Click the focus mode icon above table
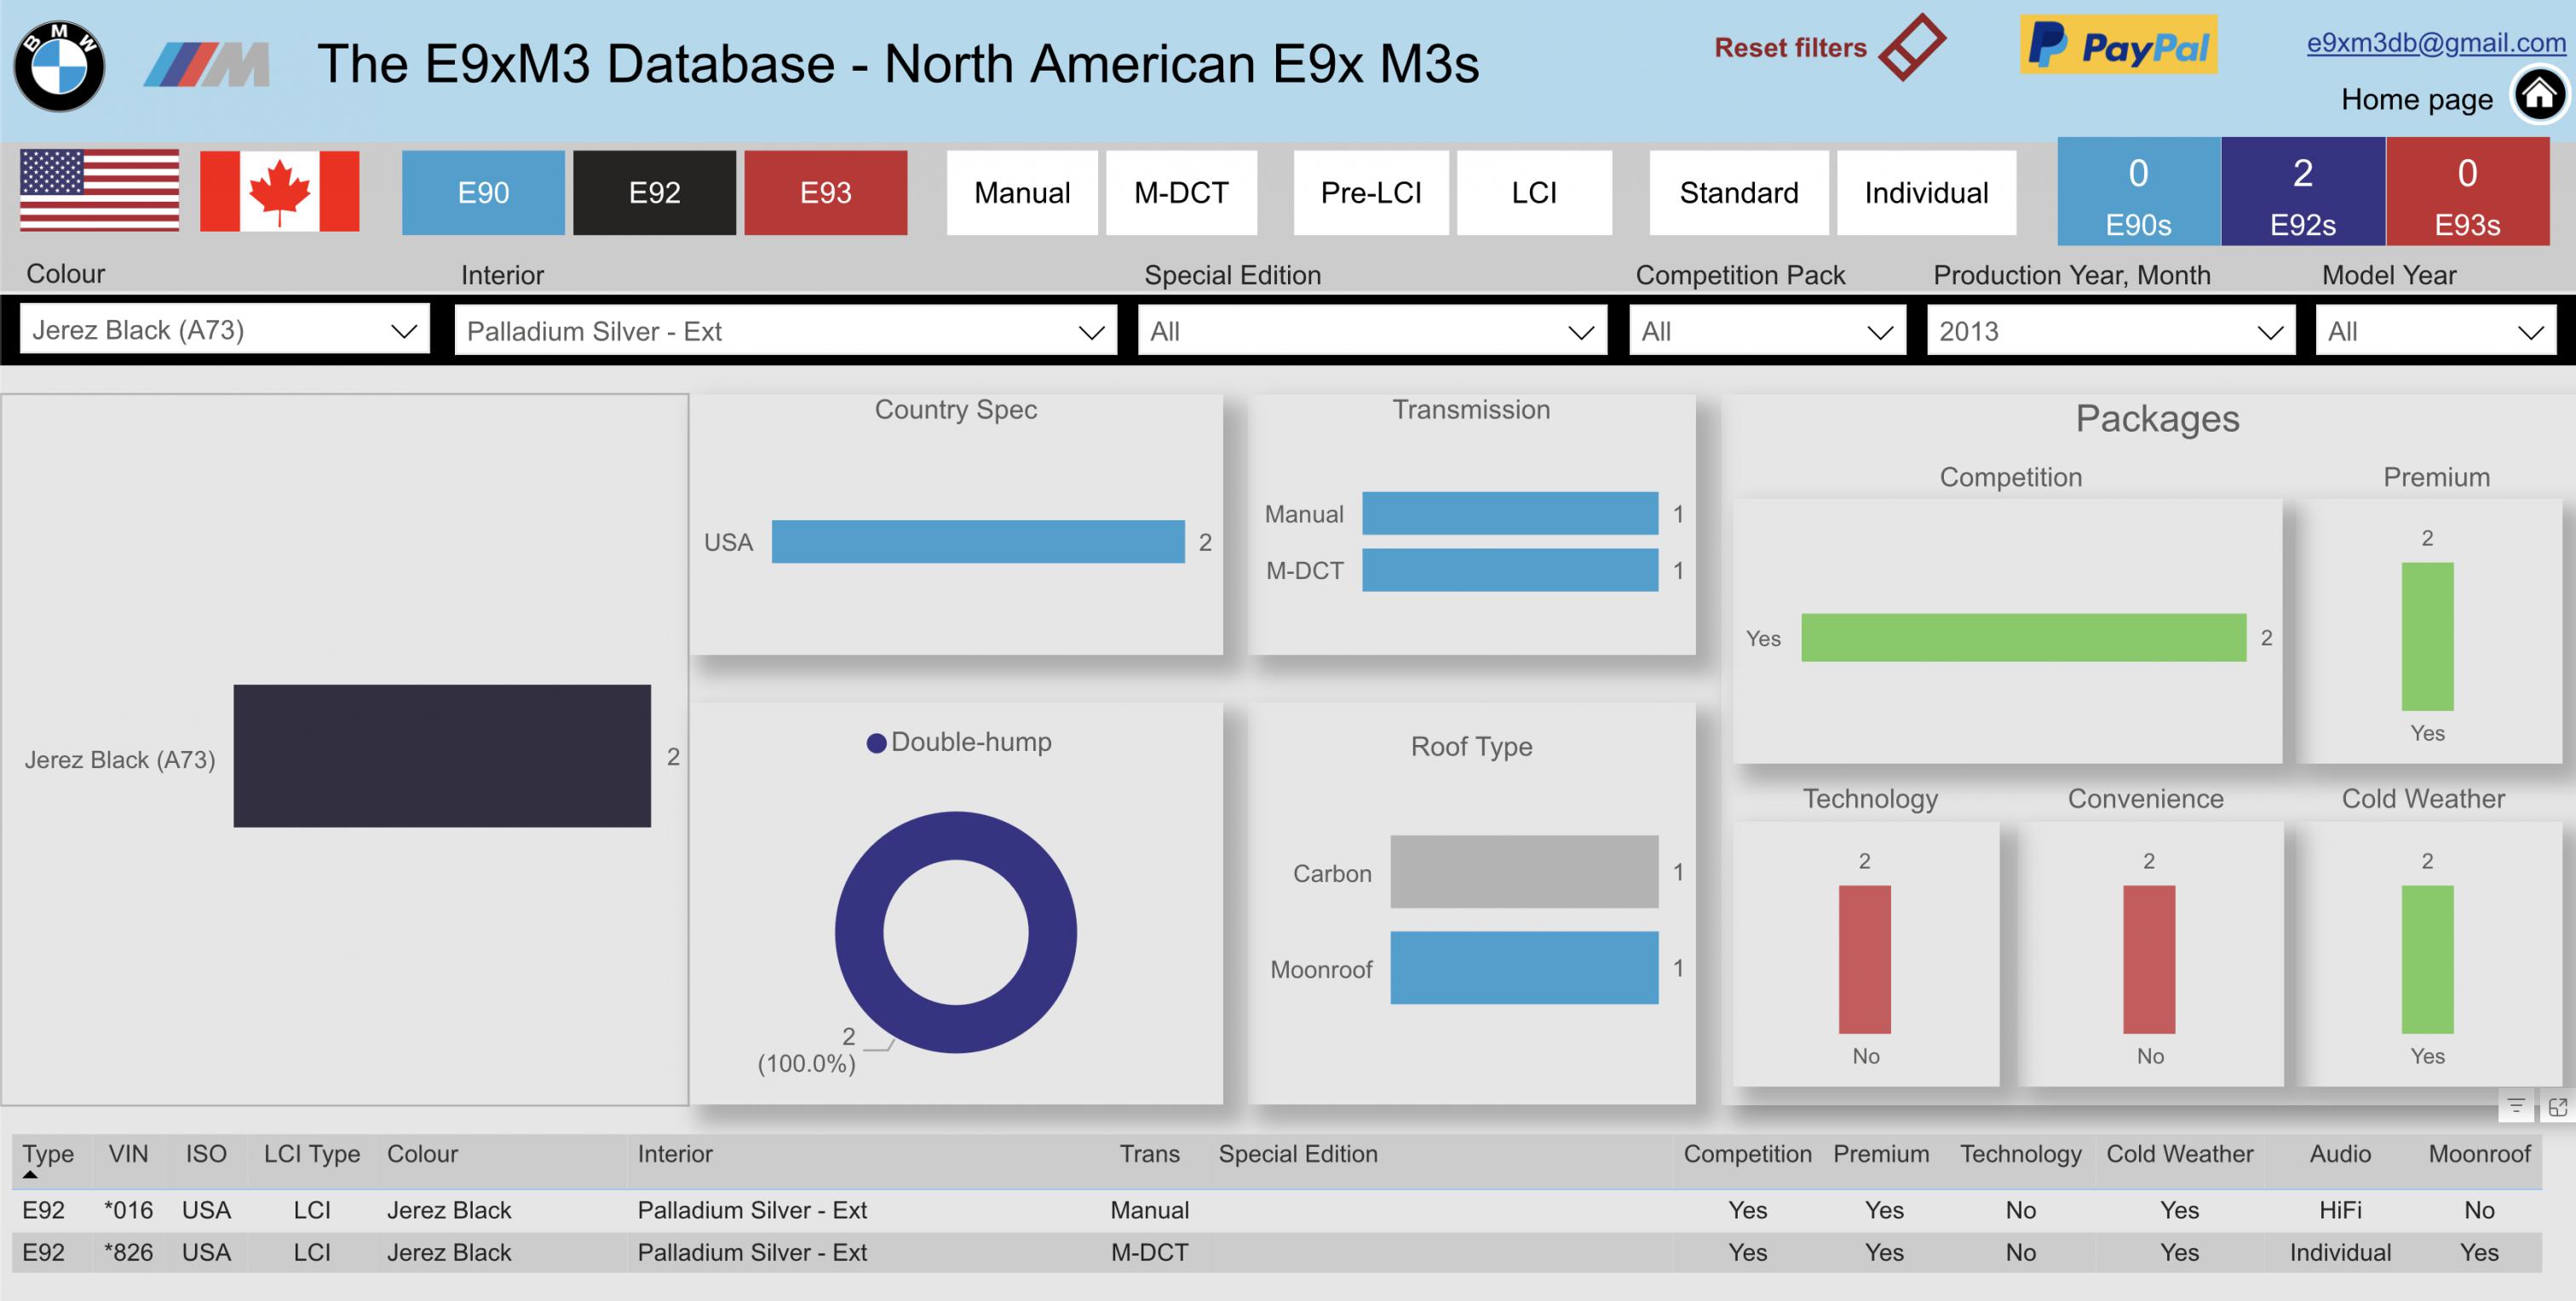2576x1301 pixels. tap(2558, 1106)
